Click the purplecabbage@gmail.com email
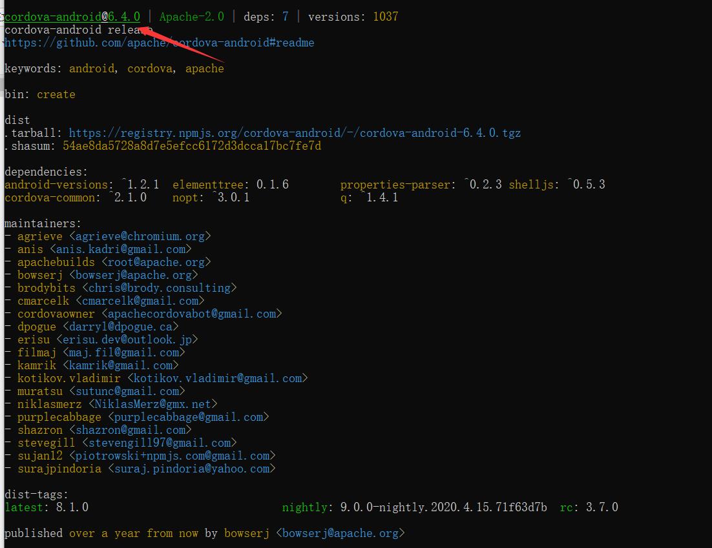712x548 pixels. click(189, 418)
